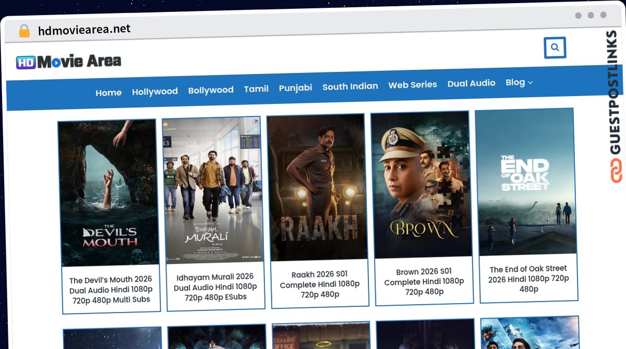Open the Bollywood category
The height and width of the screenshot is (349, 626).
coord(211,90)
